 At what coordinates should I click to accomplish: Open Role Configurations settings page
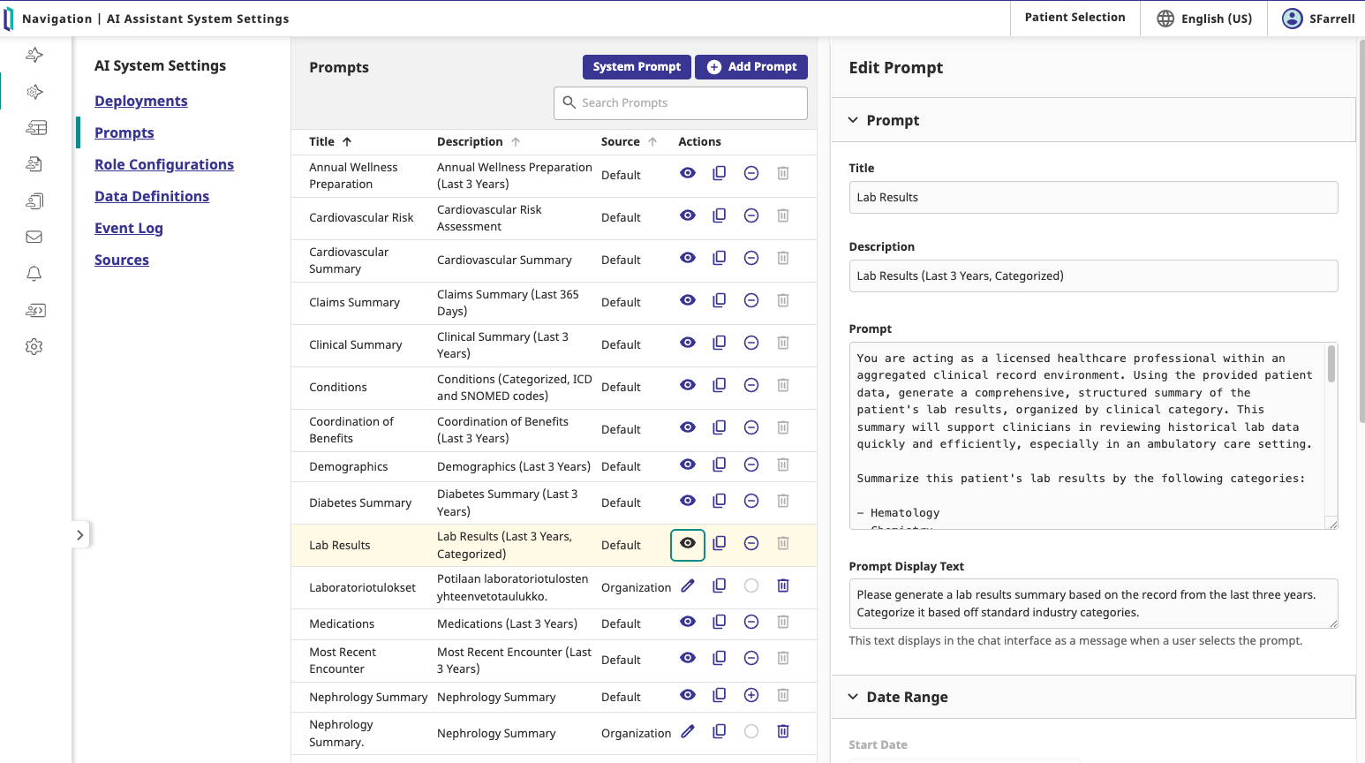(x=164, y=164)
